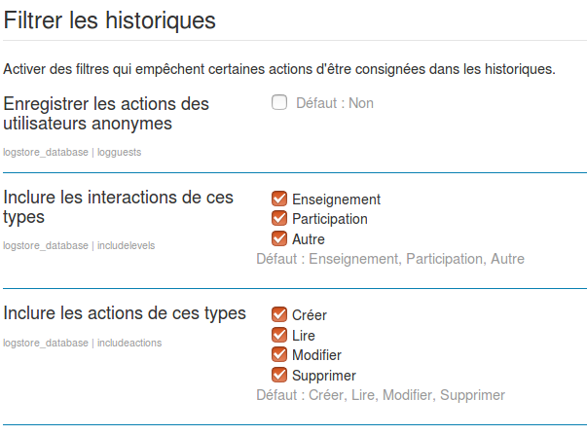Click the "logstore_database | includeactions" setting name
The image size is (587, 435).
click(82, 343)
